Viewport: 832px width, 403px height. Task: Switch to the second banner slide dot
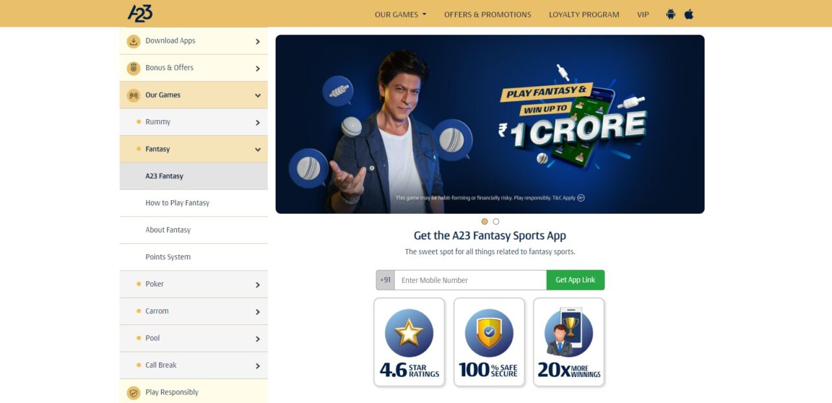pos(496,222)
